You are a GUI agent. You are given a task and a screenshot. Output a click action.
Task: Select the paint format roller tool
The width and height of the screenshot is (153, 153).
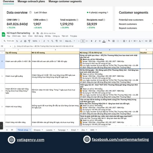pyautogui.click(x=29, y=41)
